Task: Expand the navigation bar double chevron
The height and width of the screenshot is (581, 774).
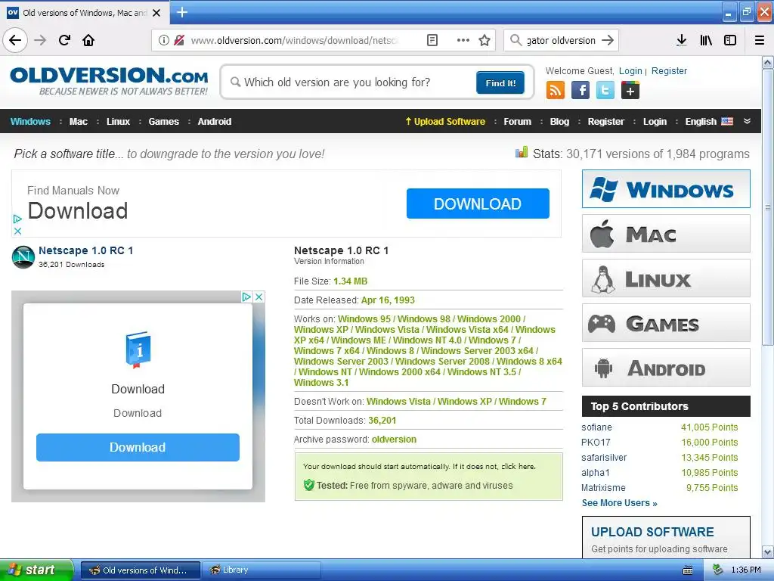Action: tap(747, 121)
